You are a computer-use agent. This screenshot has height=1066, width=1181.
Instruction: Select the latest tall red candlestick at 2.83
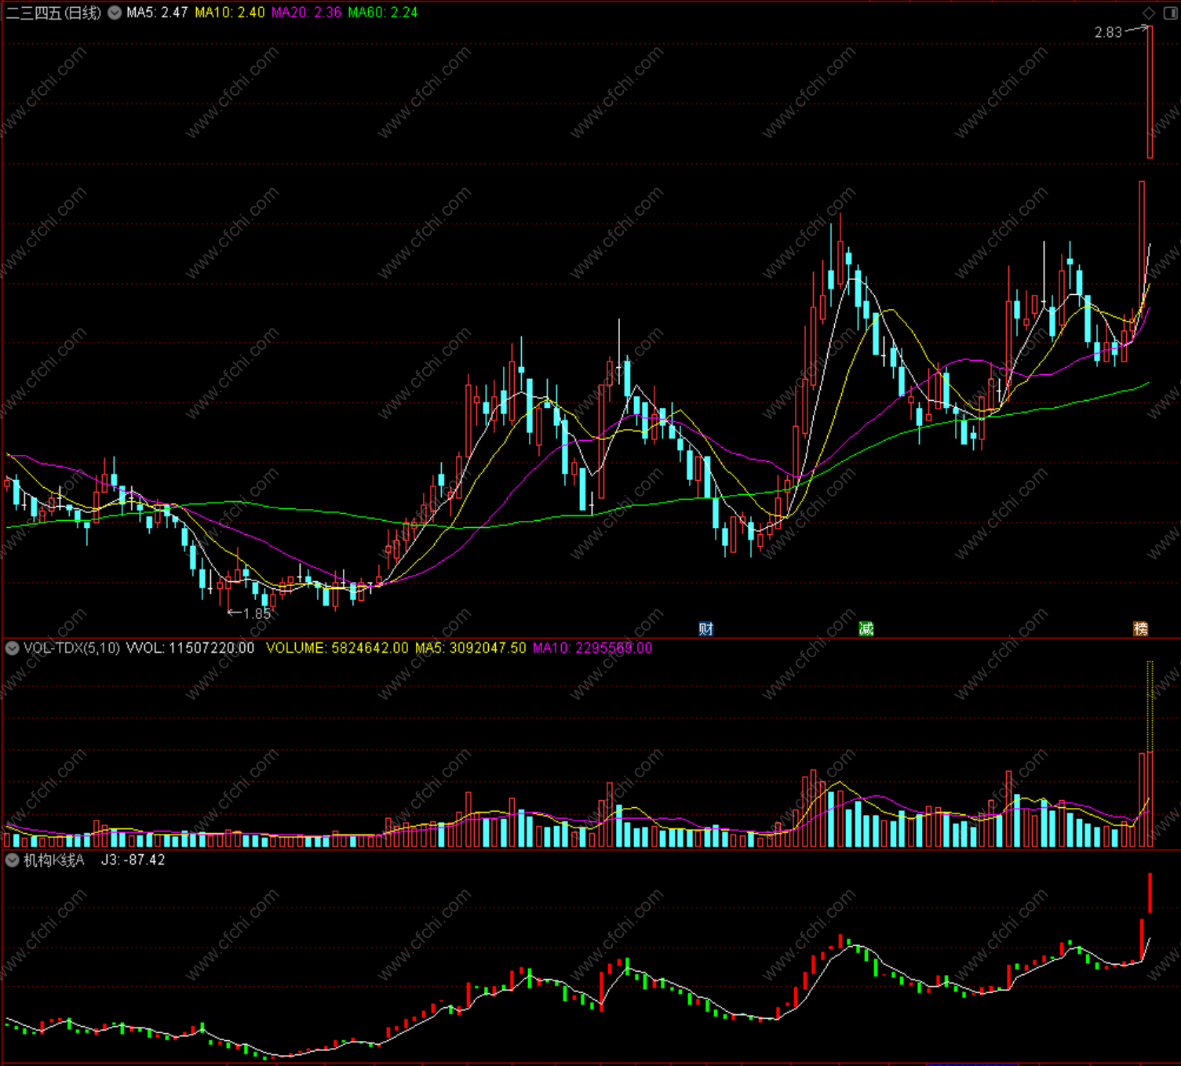pos(1150,92)
